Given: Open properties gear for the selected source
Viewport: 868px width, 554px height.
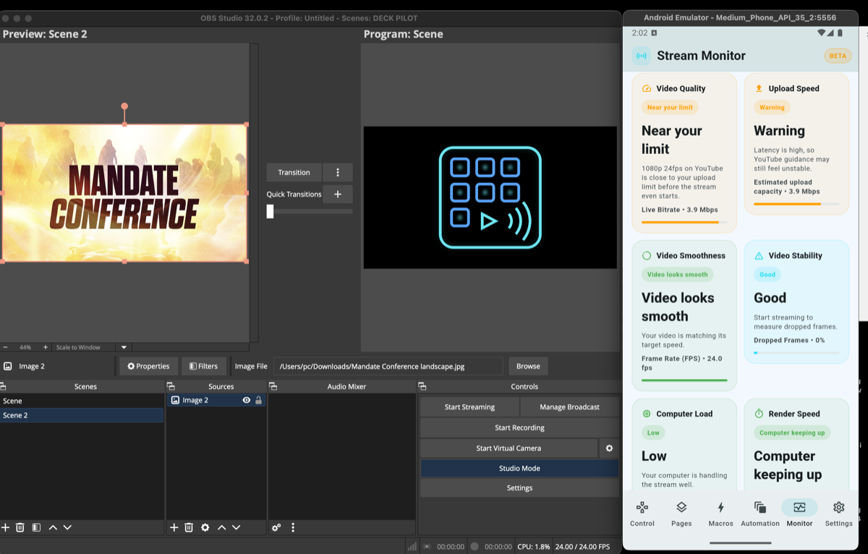Looking at the screenshot, I should pyautogui.click(x=204, y=527).
